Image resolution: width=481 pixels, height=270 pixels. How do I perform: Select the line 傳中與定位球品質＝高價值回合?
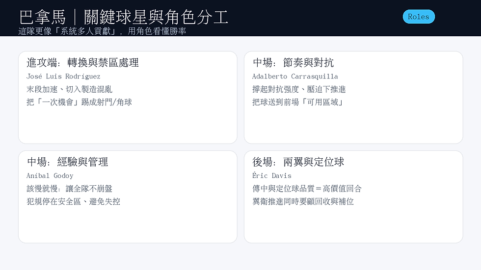click(307, 189)
